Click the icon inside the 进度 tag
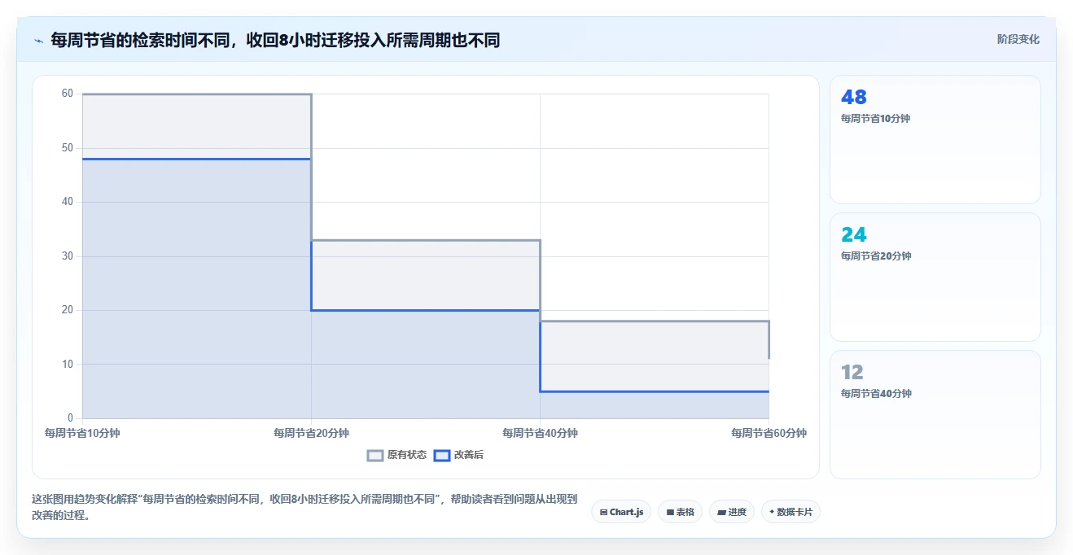Image resolution: width=1073 pixels, height=555 pixels. [722, 513]
